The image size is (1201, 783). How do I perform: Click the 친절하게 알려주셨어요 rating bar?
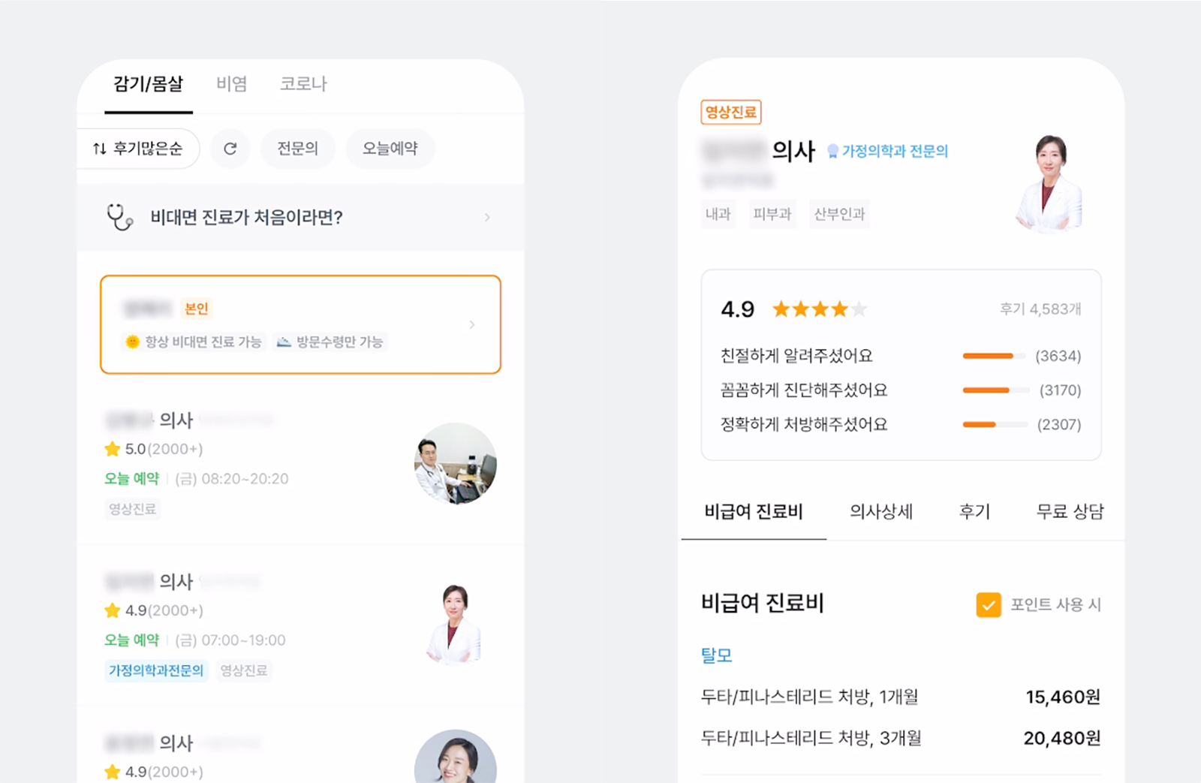(x=995, y=356)
